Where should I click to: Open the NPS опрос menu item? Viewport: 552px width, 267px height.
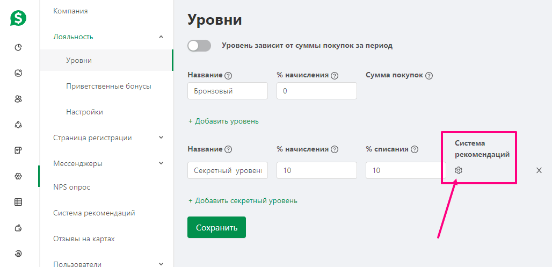click(72, 187)
